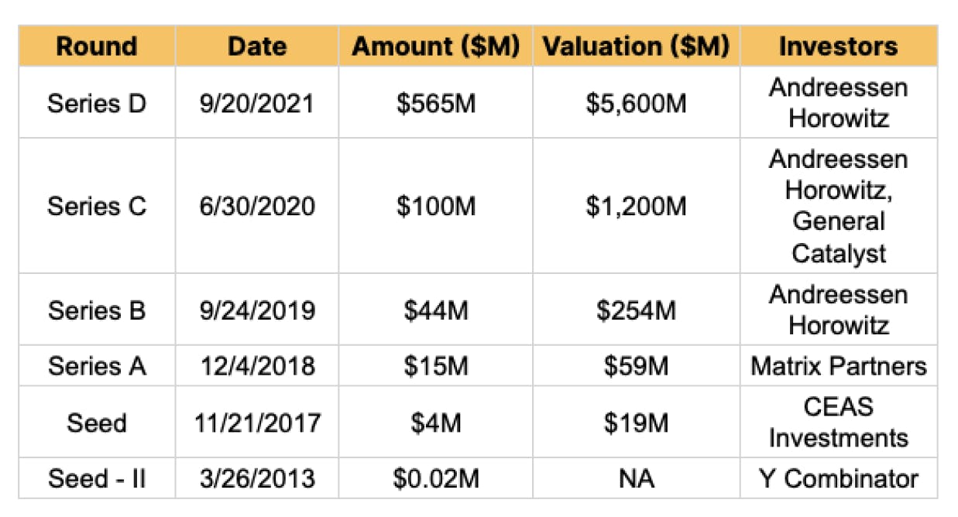Select the Matrix Partners investor cell
958x517 pixels.
coord(838,366)
